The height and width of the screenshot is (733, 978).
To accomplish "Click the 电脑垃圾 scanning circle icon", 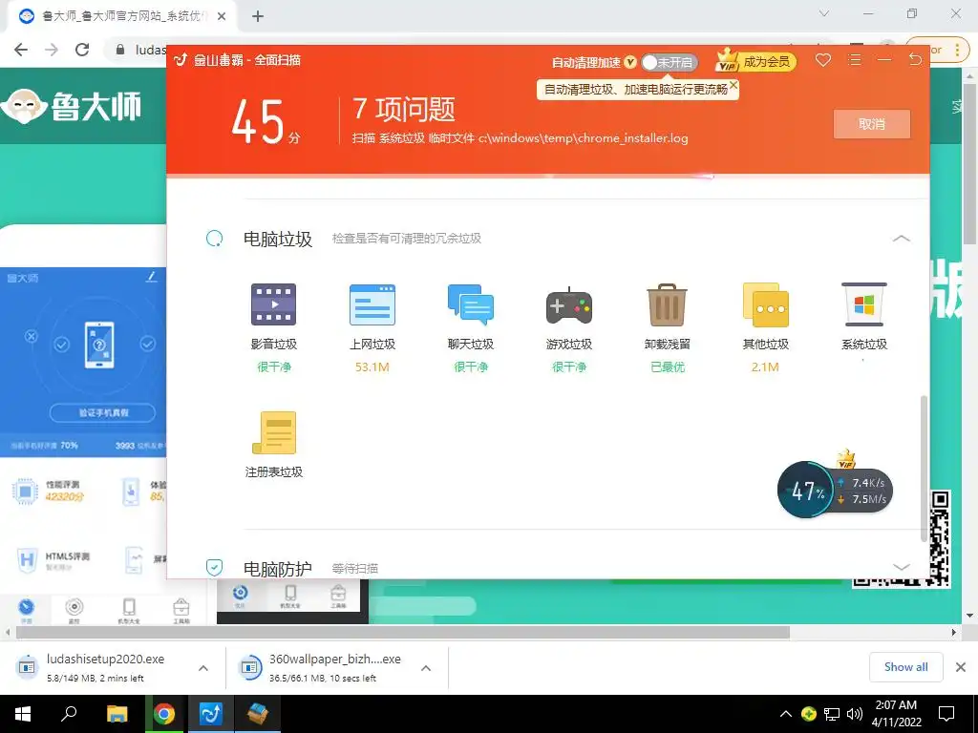I will pos(214,238).
